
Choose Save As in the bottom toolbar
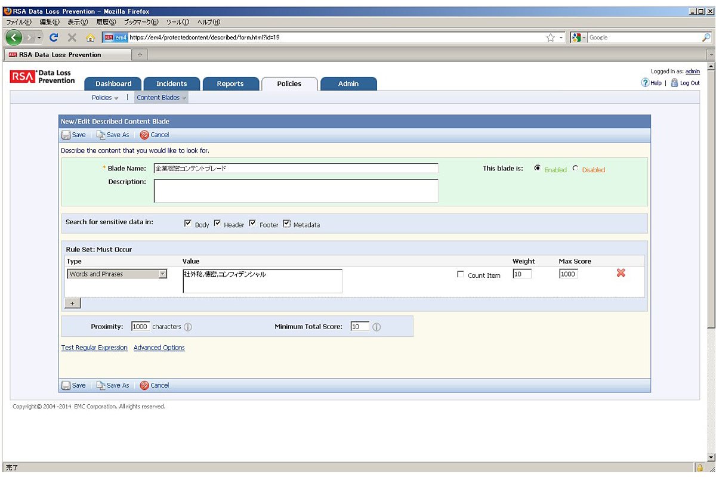[x=113, y=385]
